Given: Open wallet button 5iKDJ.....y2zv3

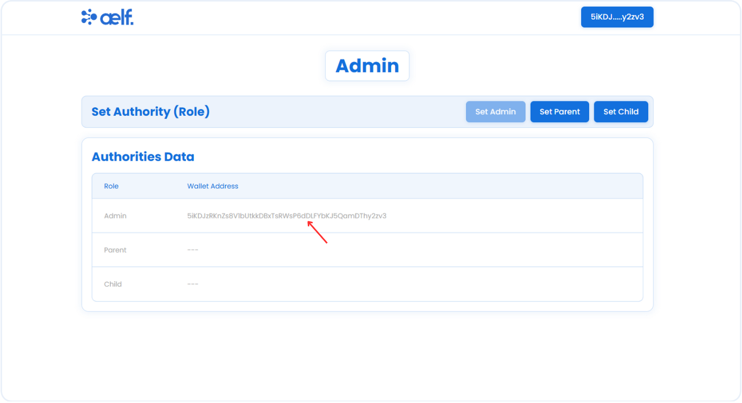Looking at the screenshot, I should pos(617,17).
